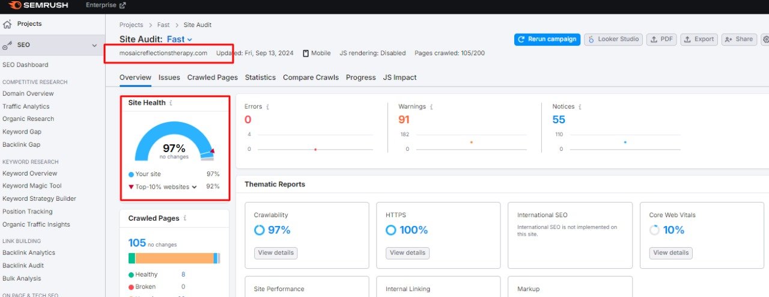Screen dimensions: 769x297
Task: Switch to the Issues tab
Action: (169, 78)
